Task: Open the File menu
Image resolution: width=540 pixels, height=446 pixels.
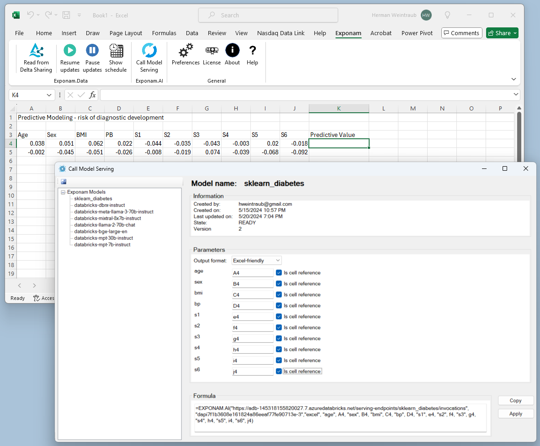Action: point(19,33)
